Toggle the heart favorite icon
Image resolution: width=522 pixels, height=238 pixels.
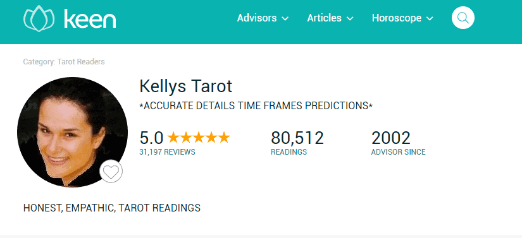(111, 171)
